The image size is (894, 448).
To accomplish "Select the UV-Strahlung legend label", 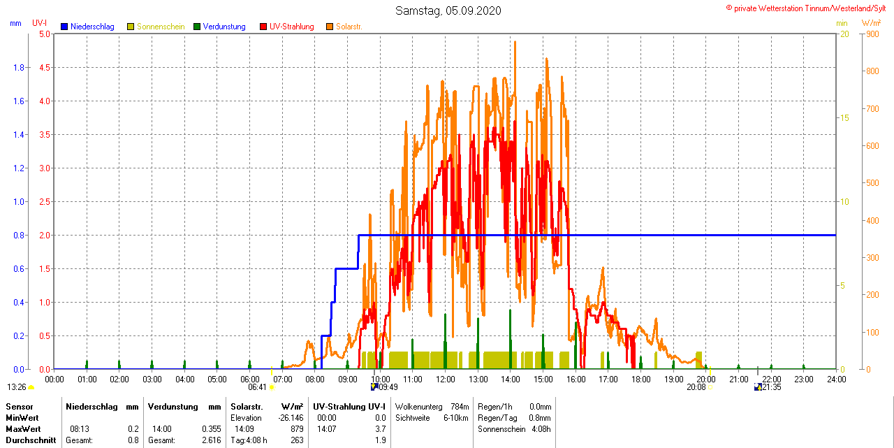I will (291, 27).
